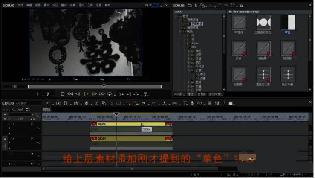Image resolution: width=315 pixels, height=178 pixels.
Task: Select the 2D transition folder in tree
Action: click(193, 35)
